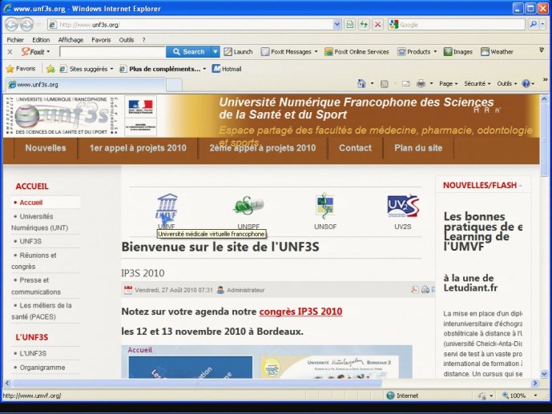552x414 pixels.
Task: Click the green Refresh page icon
Action: 364,25
